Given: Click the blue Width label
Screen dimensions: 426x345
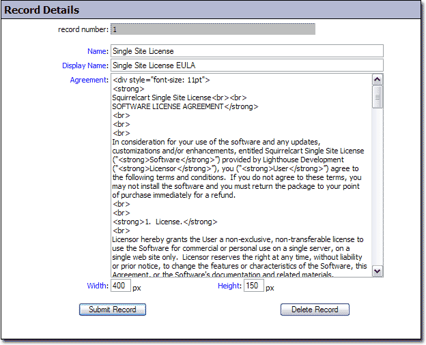Looking at the screenshot, I should tap(97, 286).
